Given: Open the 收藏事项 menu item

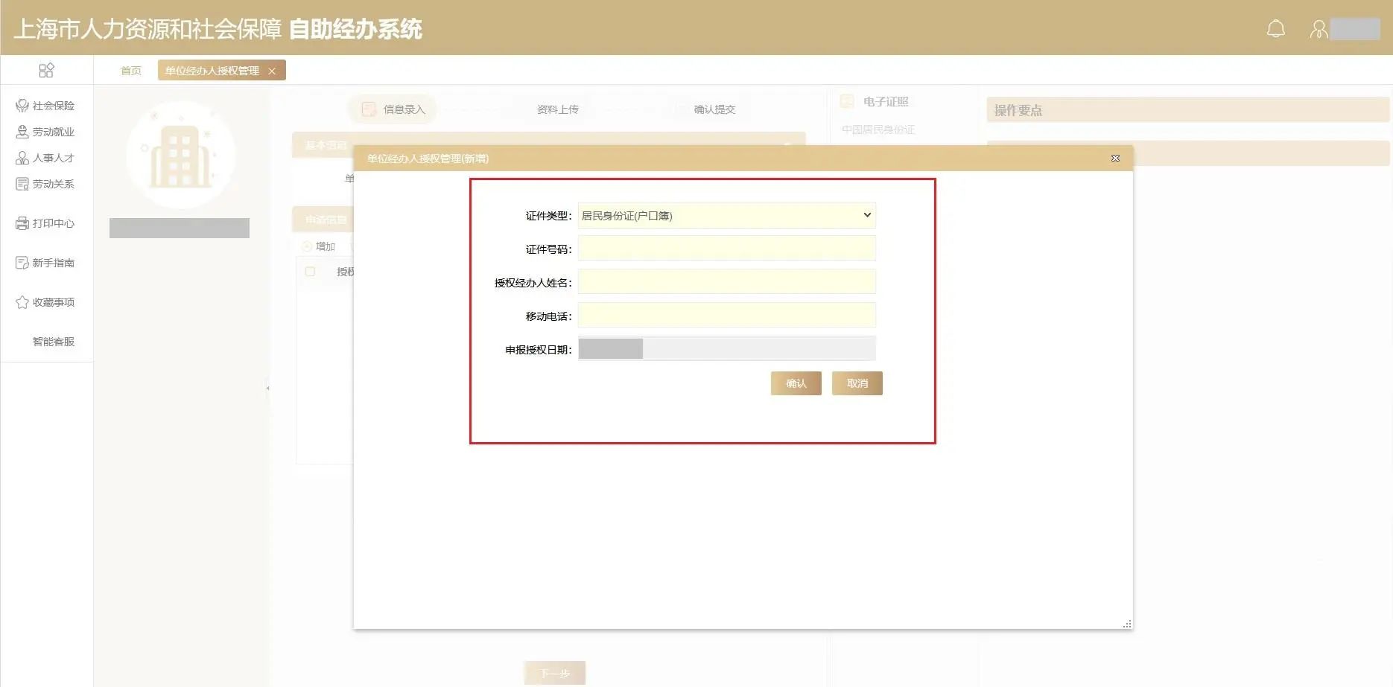Looking at the screenshot, I should point(53,302).
